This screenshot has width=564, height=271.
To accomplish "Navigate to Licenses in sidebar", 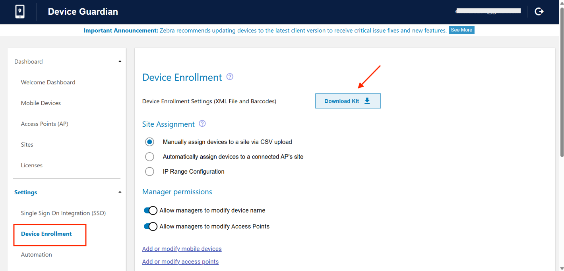I will pyautogui.click(x=32, y=165).
